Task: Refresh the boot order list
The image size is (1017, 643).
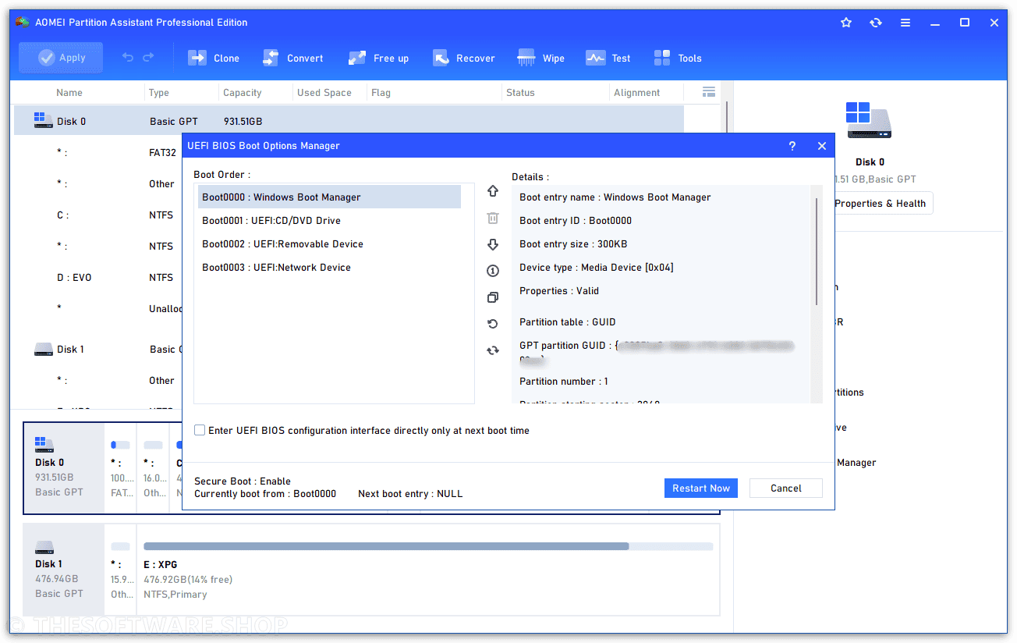Action: [x=492, y=350]
